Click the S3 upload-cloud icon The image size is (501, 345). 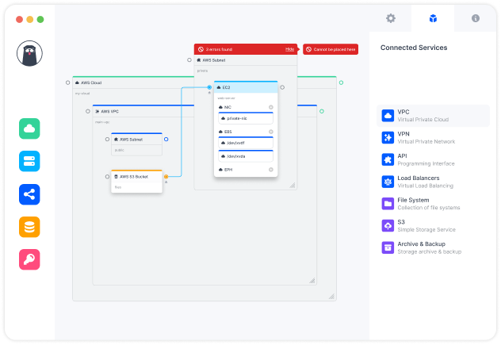(388, 226)
